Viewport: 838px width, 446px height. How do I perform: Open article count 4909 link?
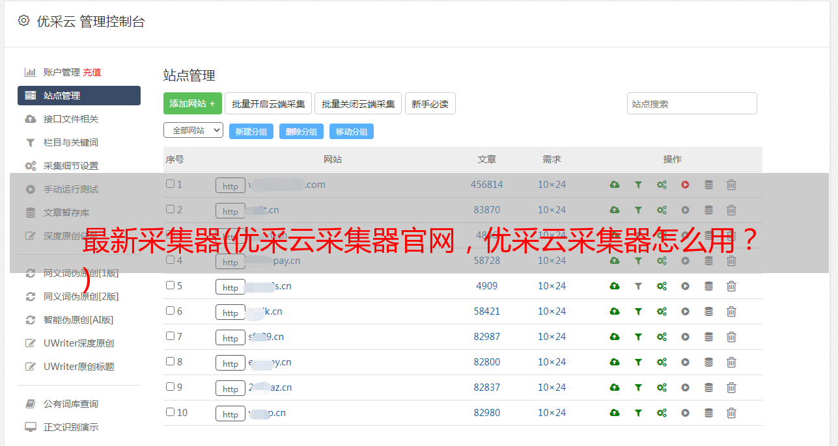pos(487,286)
